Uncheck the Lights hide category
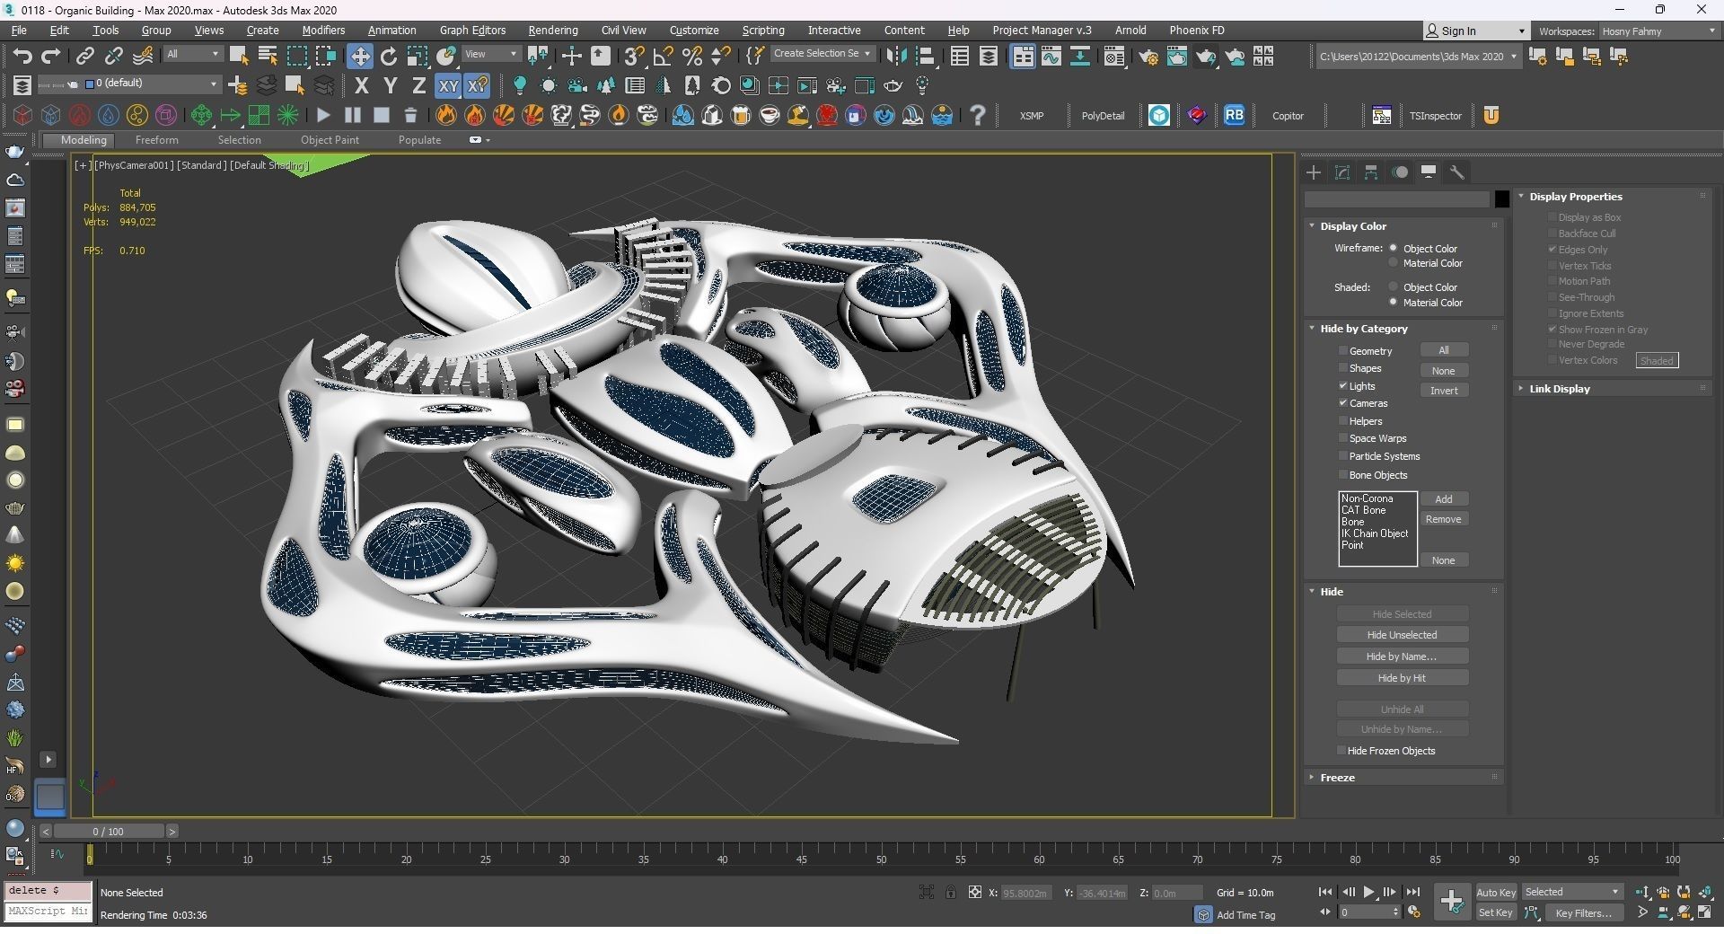 coord(1343,386)
